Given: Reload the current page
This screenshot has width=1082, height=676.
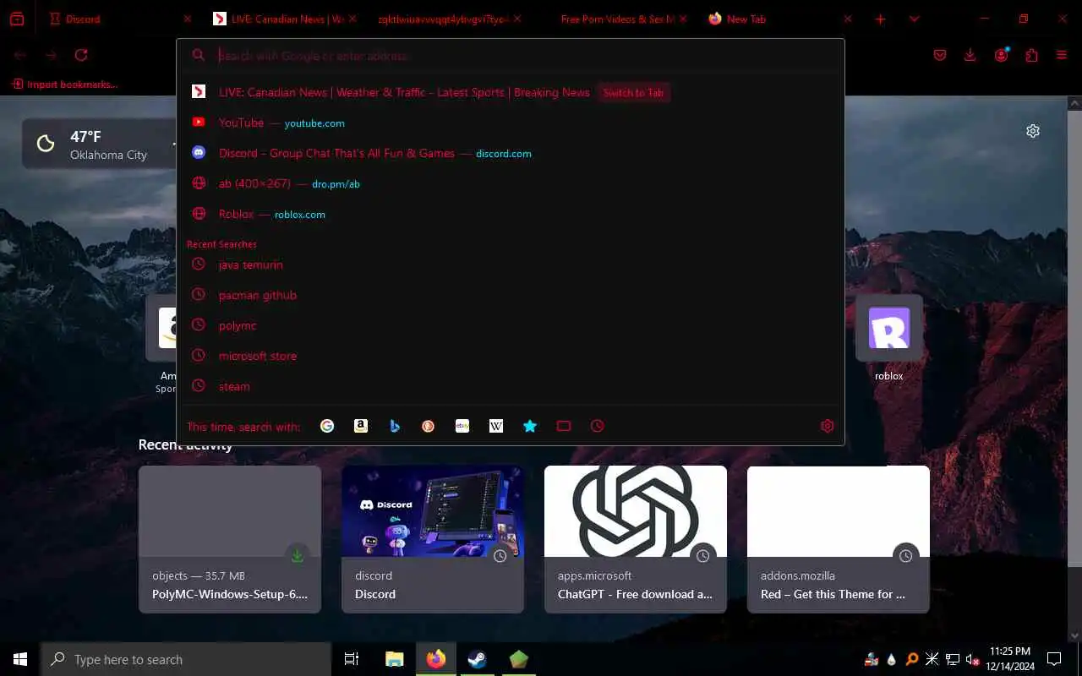Looking at the screenshot, I should (81, 55).
